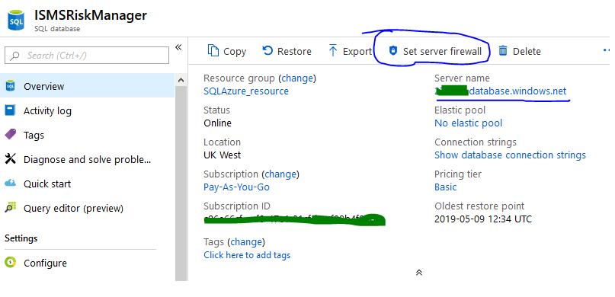The width and height of the screenshot is (615, 297).
Task: Click the Activity log icon
Action: (x=10, y=110)
